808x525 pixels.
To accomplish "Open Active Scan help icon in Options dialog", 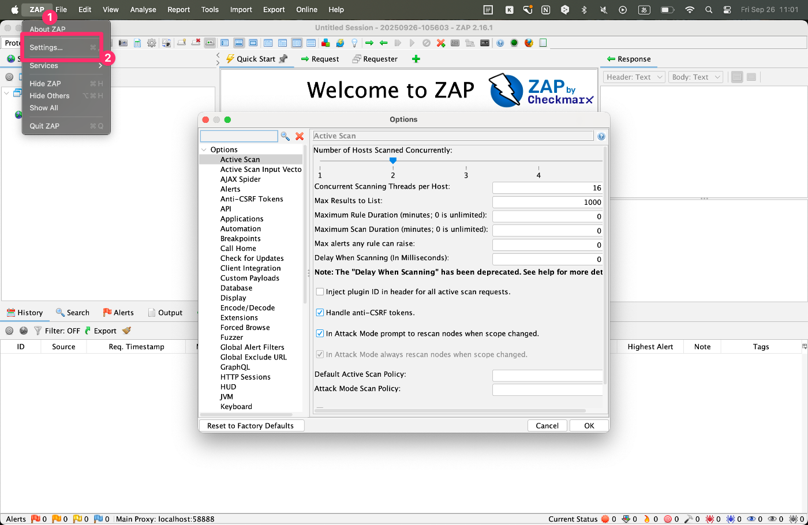I will pyautogui.click(x=601, y=137).
